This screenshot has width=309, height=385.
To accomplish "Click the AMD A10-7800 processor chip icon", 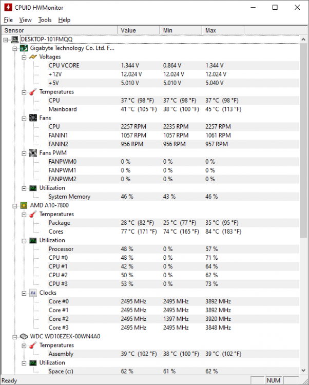I will point(24,205).
